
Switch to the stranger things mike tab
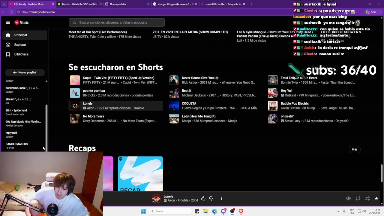coord(175,4)
